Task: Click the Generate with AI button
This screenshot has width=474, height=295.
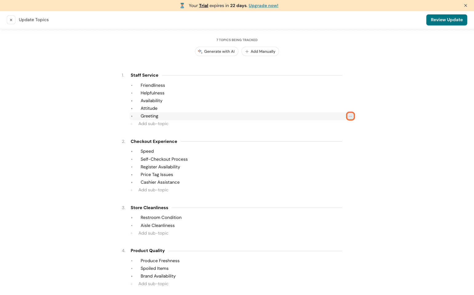Action: click(x=217, y=52)
